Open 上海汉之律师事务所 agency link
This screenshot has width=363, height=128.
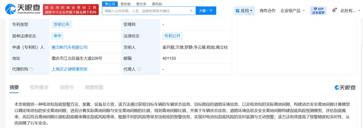coord(69,69)
